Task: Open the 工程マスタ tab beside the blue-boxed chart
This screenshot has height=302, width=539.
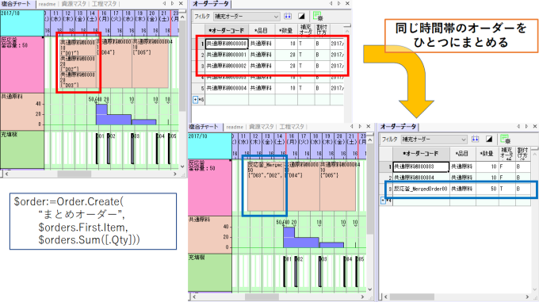Action: [x=292, y=127]
